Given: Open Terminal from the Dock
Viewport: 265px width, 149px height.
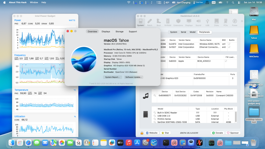Looking at the screenshot, I should (166, 143).
